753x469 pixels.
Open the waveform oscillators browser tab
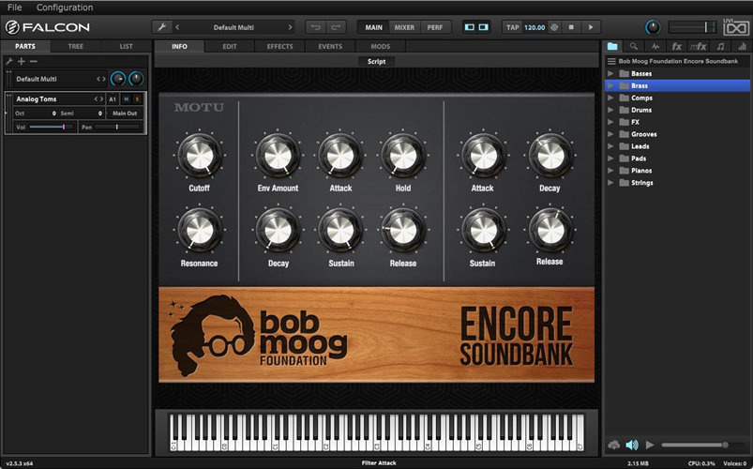click(655, 46)
